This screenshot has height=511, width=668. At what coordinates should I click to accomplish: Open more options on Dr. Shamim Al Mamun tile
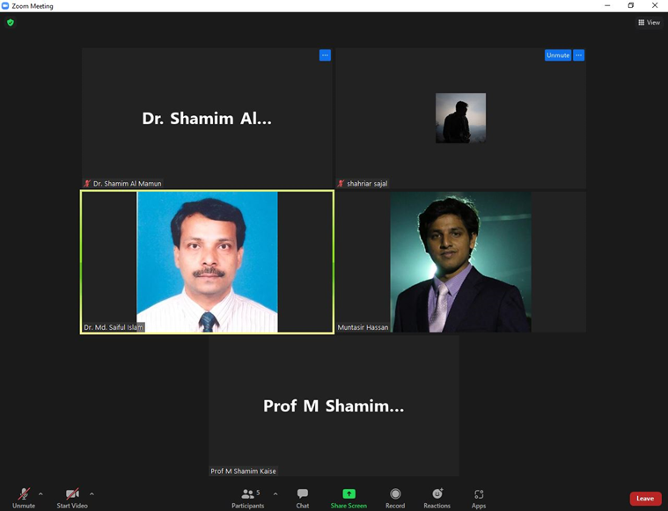pyautogui.click(x=325, y=55)
